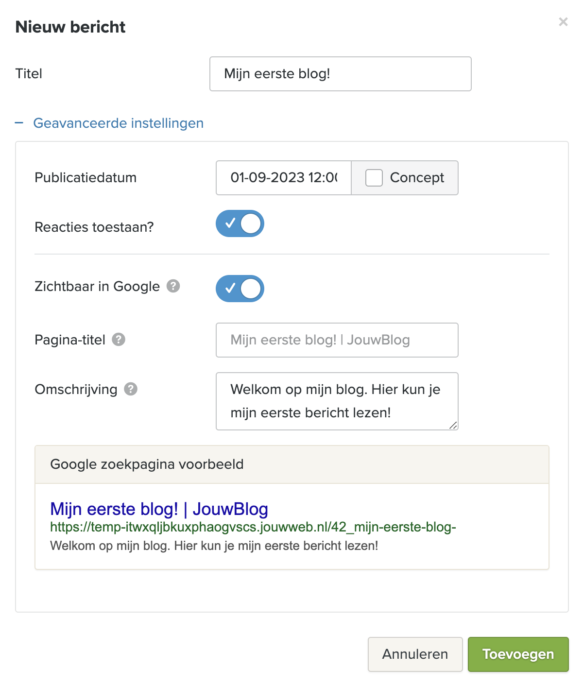This screenshot has width=583, height=685.
Task: Click the question mark icon beside Omschrijving
Action: [x=131, y=389]
